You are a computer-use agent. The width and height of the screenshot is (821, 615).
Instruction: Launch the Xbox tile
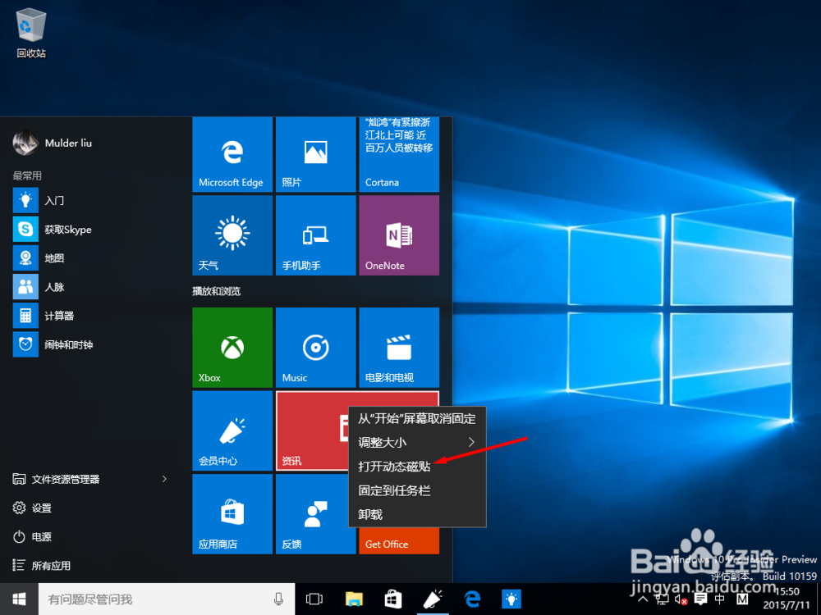click(x=232, y=347)
